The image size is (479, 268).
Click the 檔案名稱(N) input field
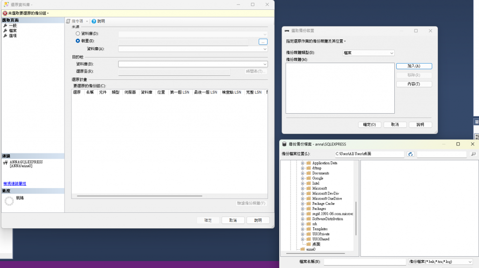click(x=365, y=261)
